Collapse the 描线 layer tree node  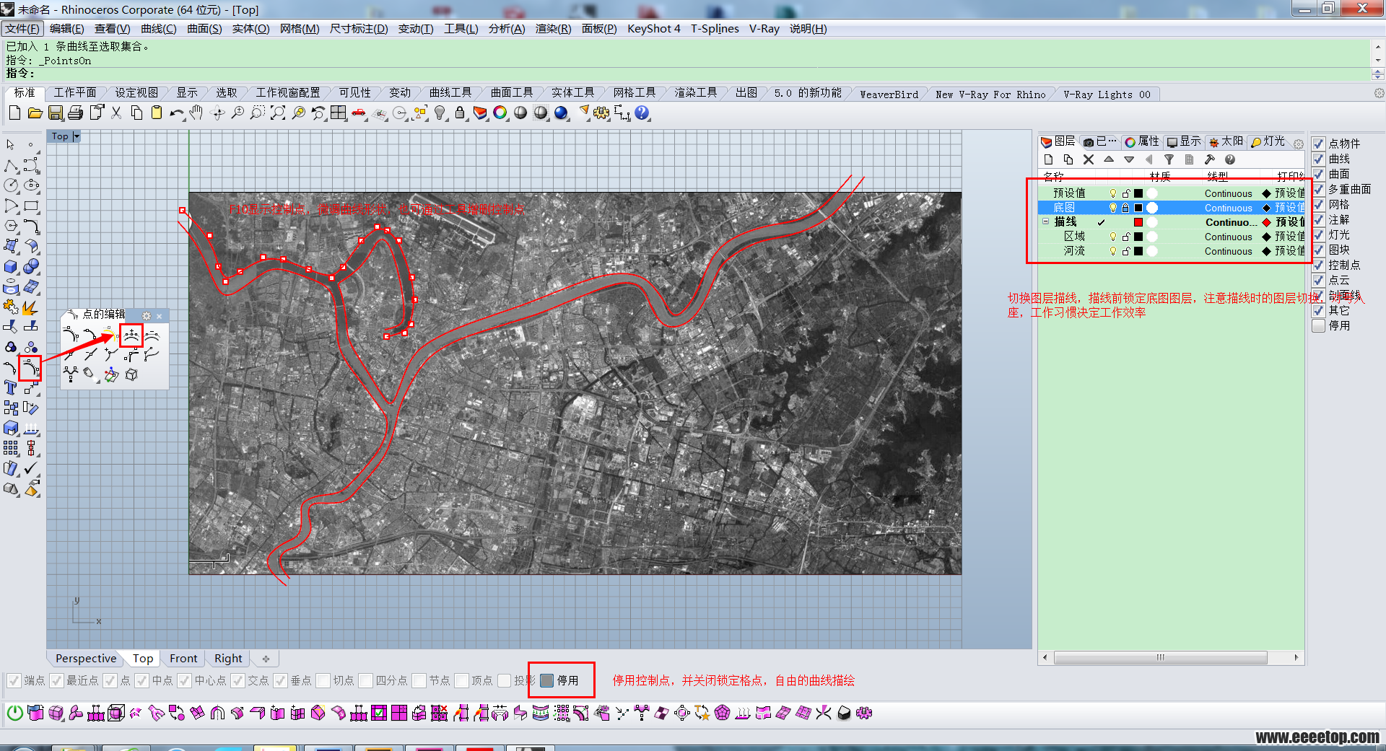[1045, 222]
